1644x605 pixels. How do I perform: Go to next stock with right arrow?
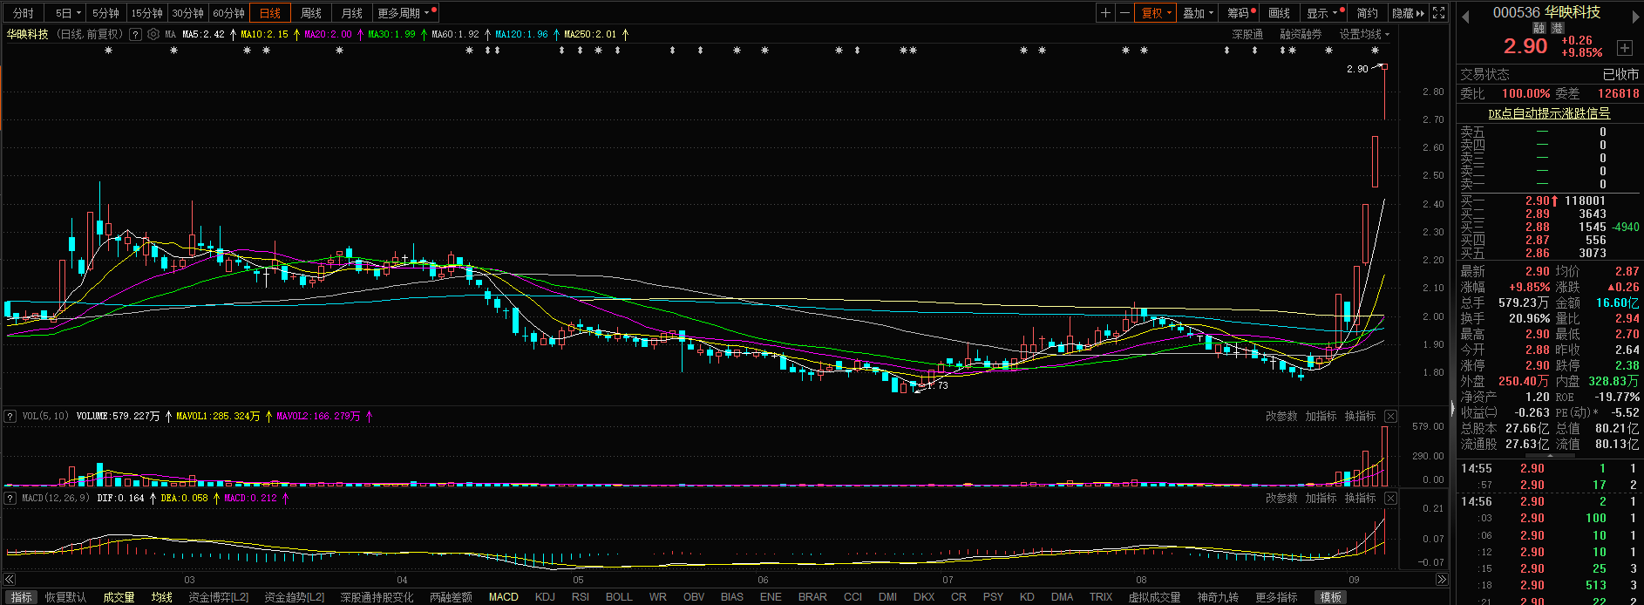click(1634, 15)
